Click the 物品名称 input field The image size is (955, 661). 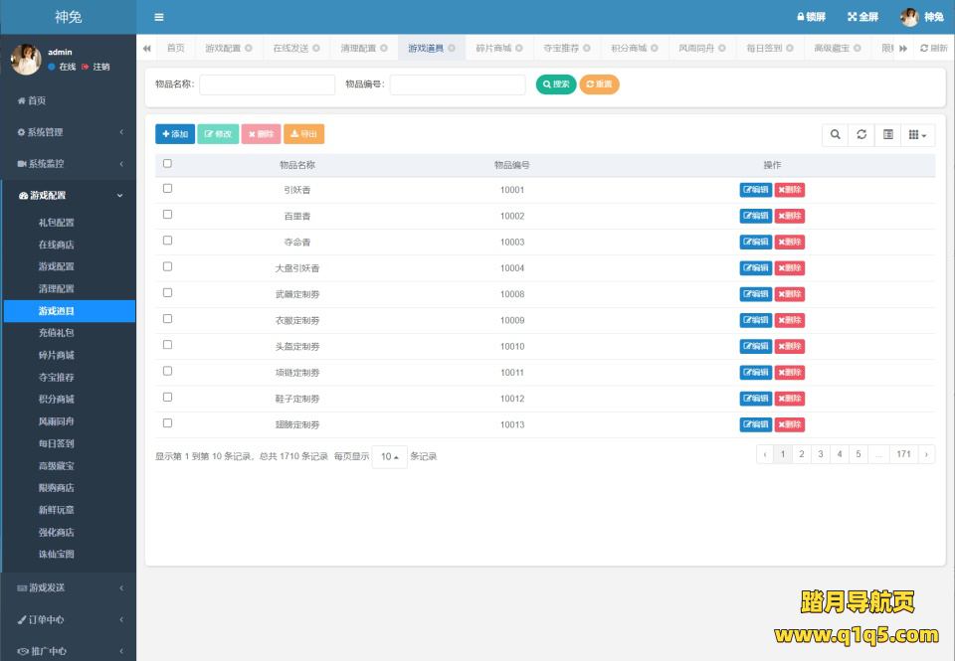[267, 84]
